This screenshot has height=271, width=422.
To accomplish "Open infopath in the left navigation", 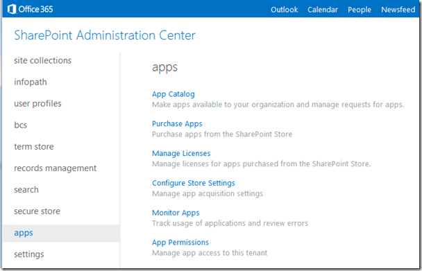I will (x=31, y=82).
